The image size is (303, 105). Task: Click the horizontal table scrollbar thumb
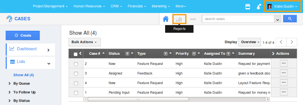[x=138, y=99]
